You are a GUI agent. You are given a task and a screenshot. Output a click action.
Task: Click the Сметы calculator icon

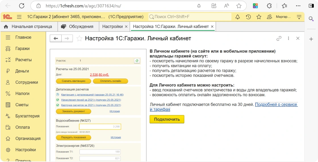(x=8, y=105)
